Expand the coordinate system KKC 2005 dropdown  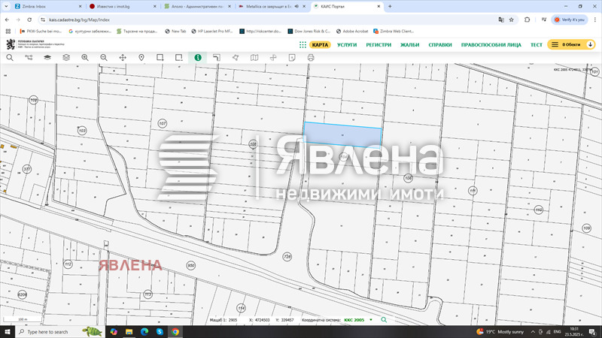click(371, 320)
